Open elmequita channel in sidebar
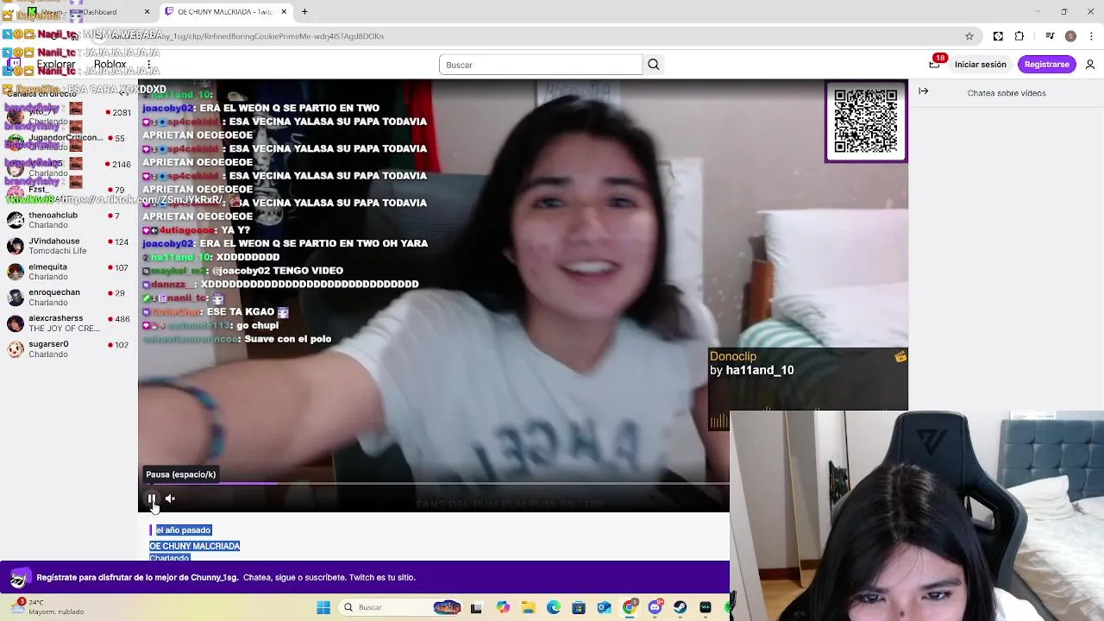The image size is (1104, 621). (69, 272)
